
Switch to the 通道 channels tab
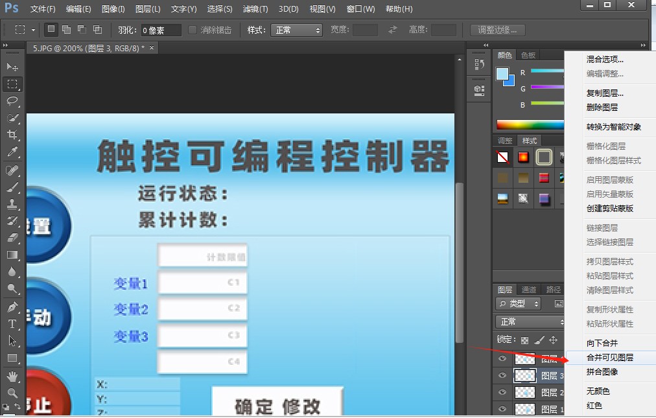(x=529, y=290)
